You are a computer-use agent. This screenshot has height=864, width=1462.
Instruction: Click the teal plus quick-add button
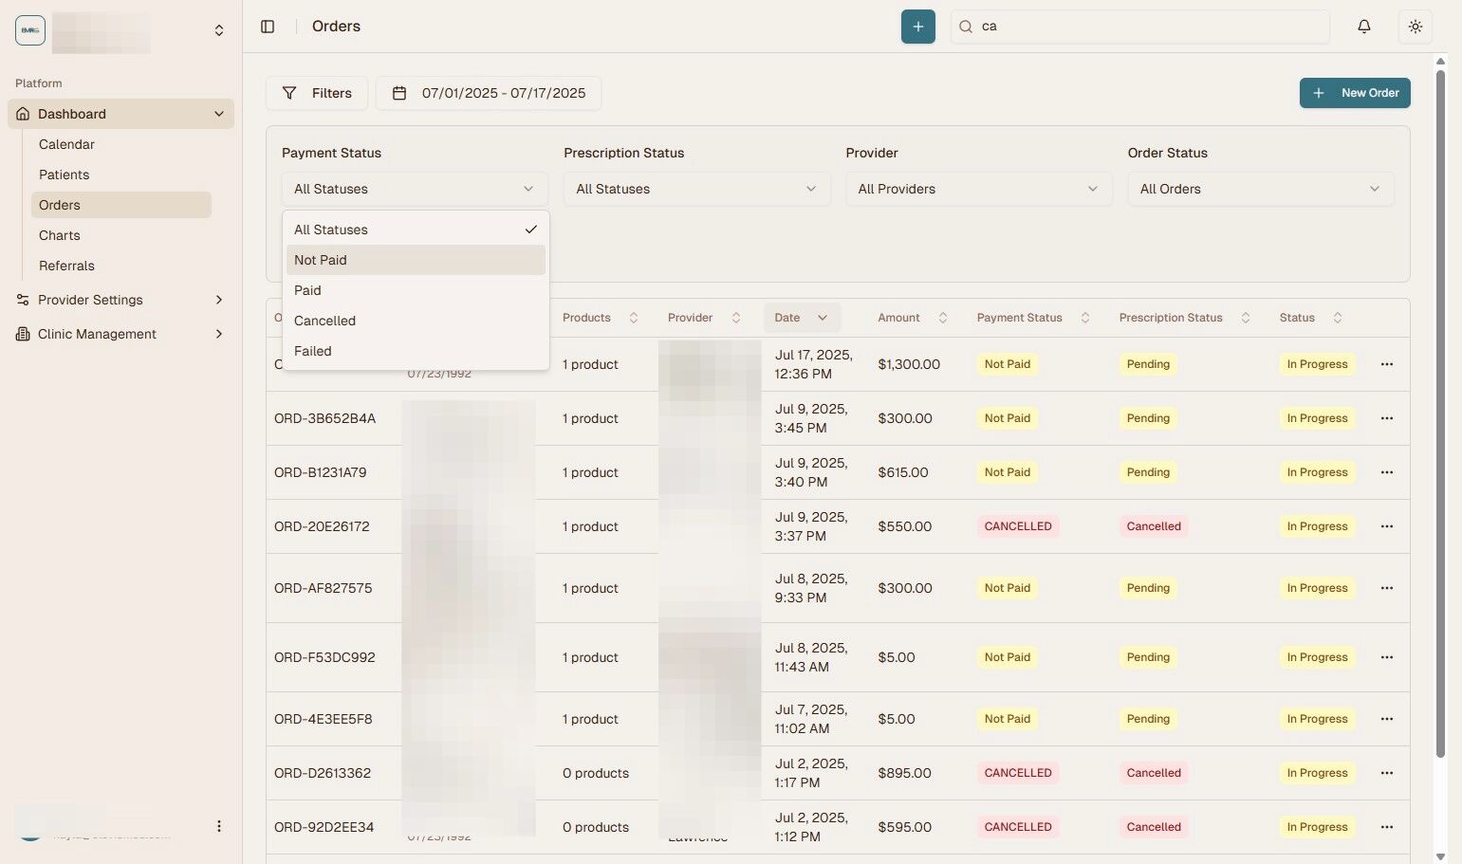(917, 27)
